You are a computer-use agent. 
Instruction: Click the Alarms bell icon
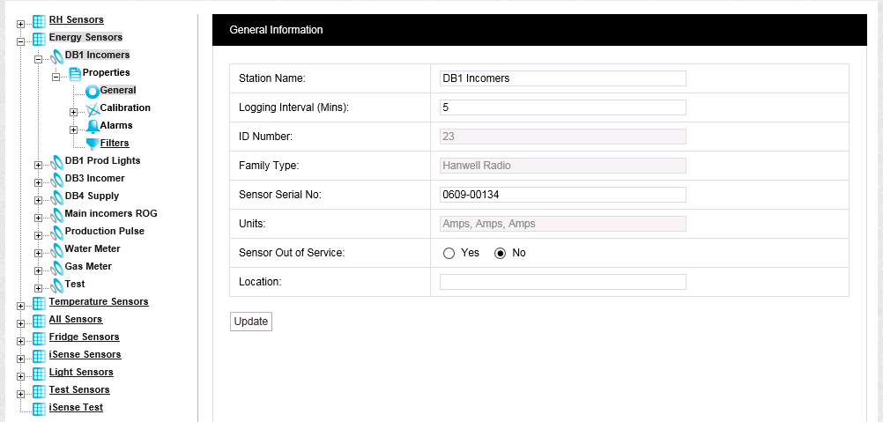click(93, 126)
